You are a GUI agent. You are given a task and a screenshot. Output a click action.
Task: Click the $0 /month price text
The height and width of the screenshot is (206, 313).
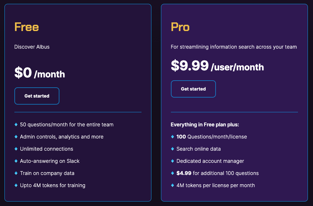click(x=39, y=74)
